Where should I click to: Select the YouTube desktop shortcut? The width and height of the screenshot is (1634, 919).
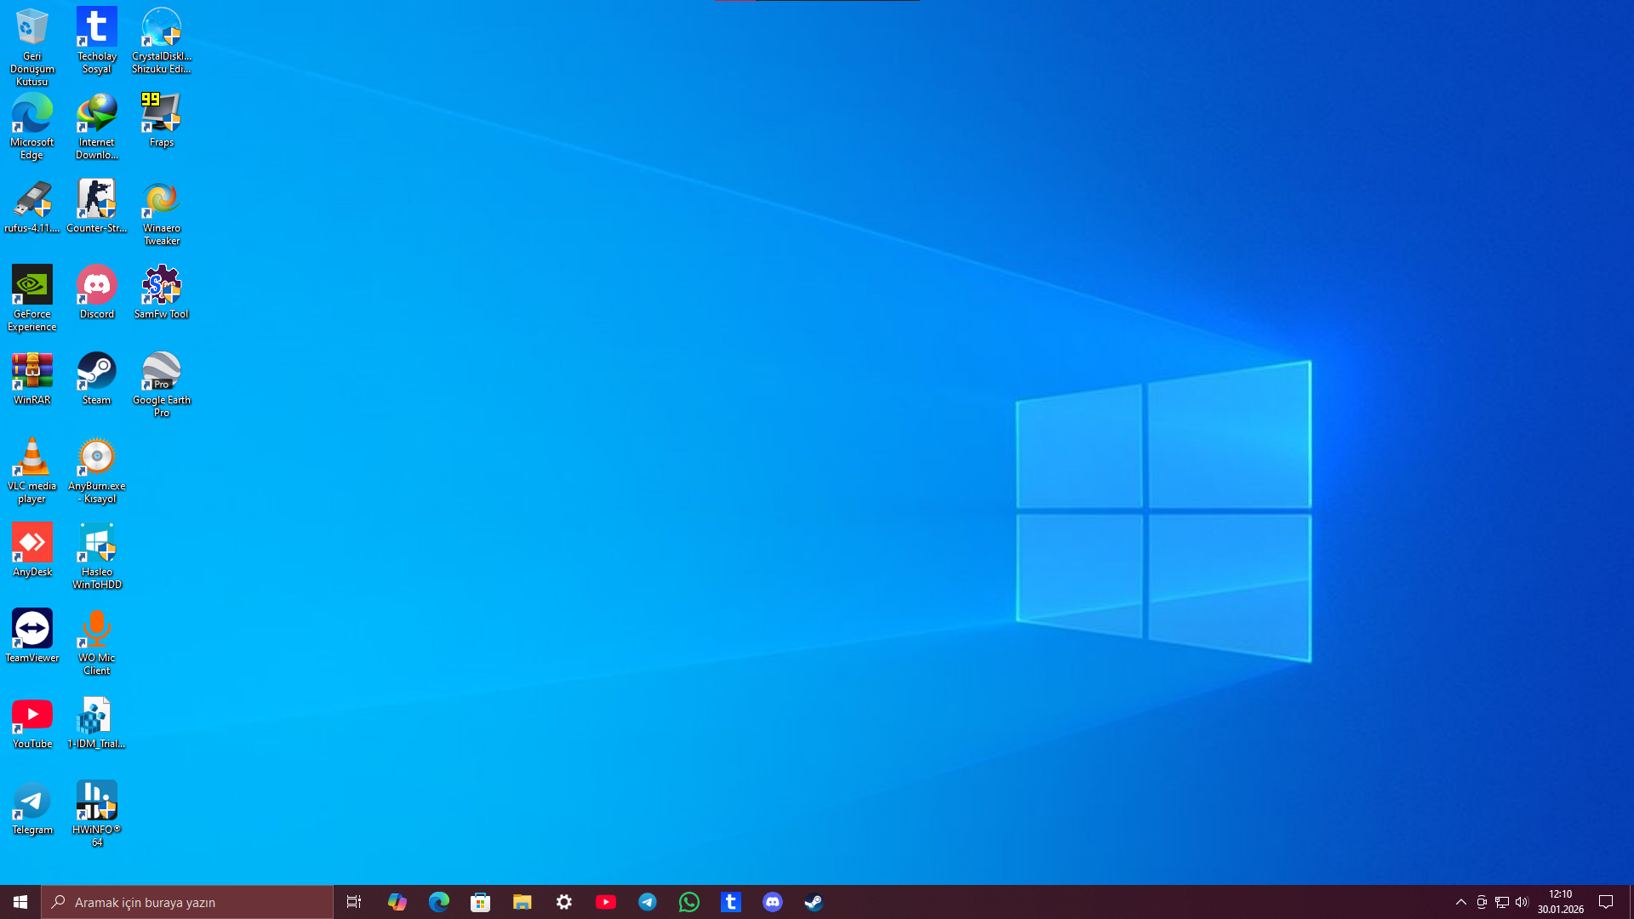point(32,722)
